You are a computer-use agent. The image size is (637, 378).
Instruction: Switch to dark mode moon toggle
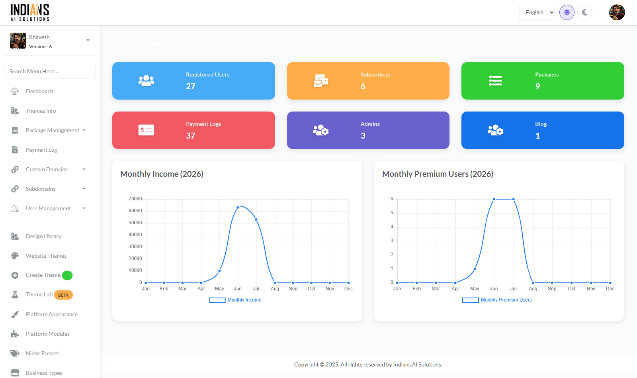tap(585, 12)
